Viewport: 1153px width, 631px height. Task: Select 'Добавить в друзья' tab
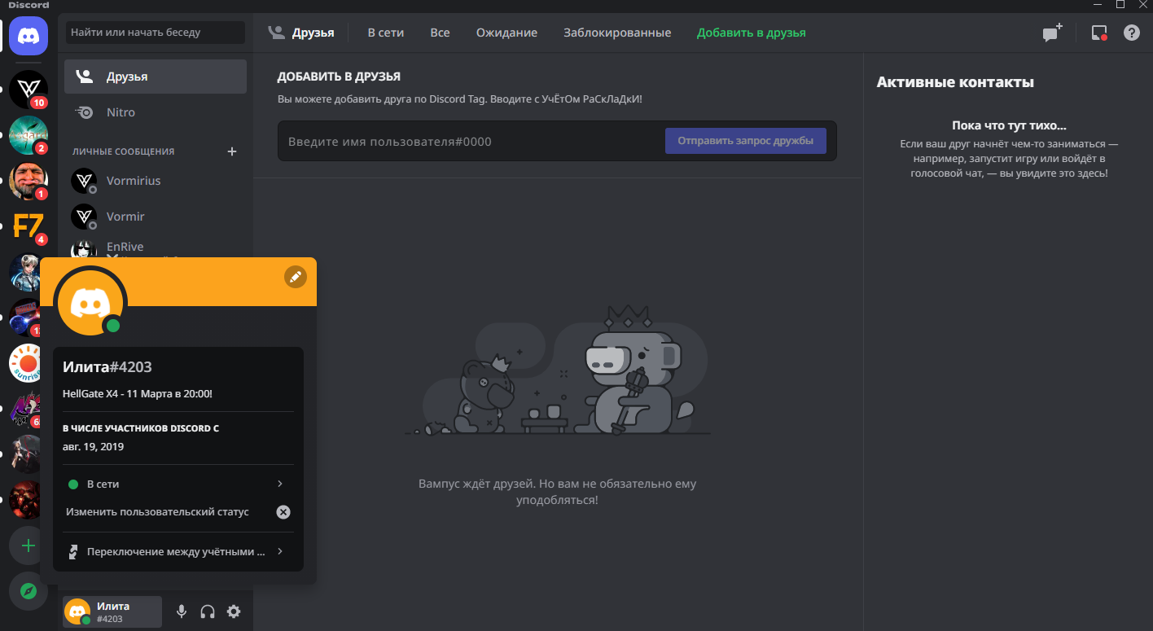752,33
